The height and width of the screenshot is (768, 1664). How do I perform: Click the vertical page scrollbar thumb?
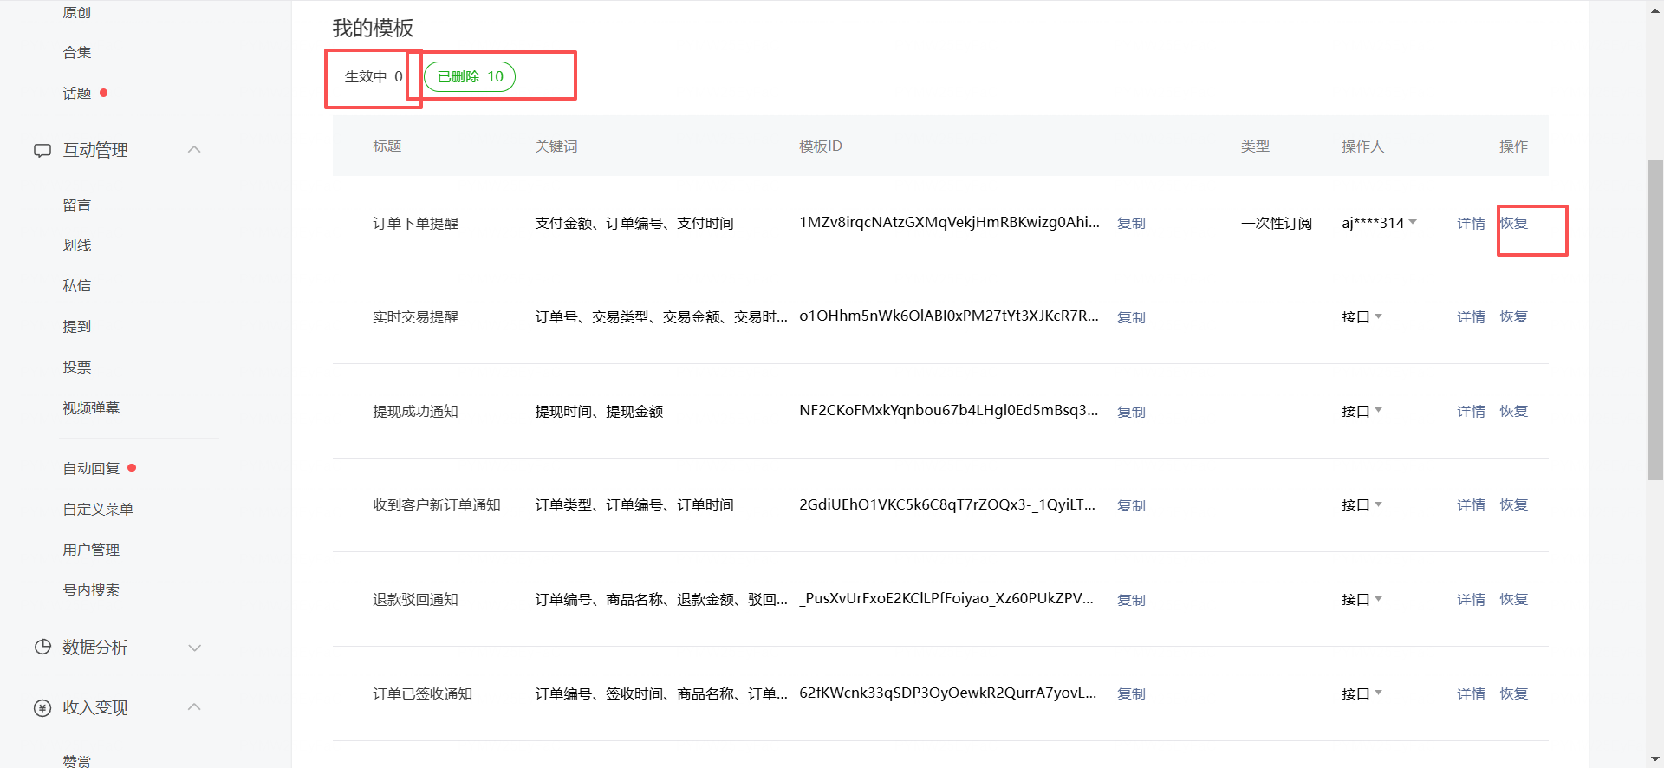[1654, 321]
